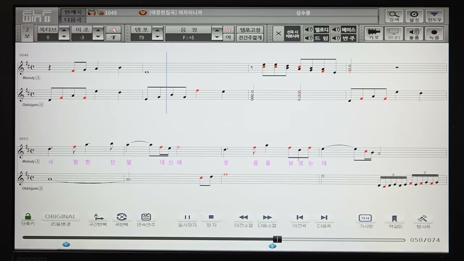Click the 2보 staff count button
The height and width of the screenshot is (261, 464).
click(x=27, y=33)
